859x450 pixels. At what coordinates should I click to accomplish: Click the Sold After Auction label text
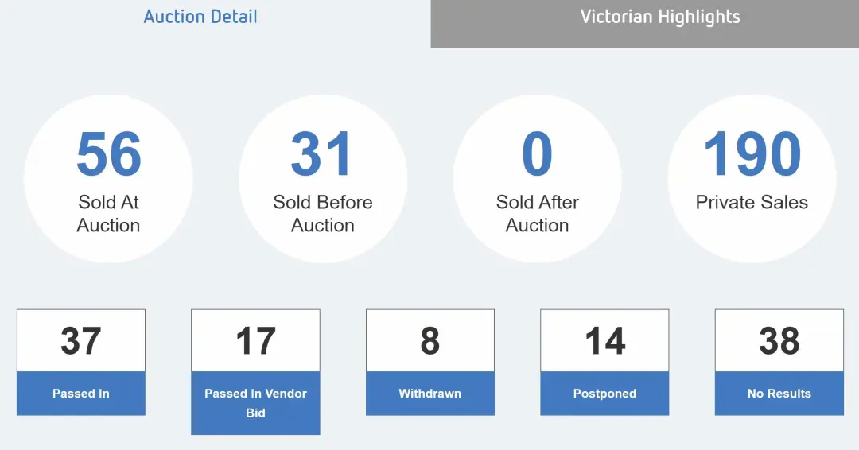[537, 214]
